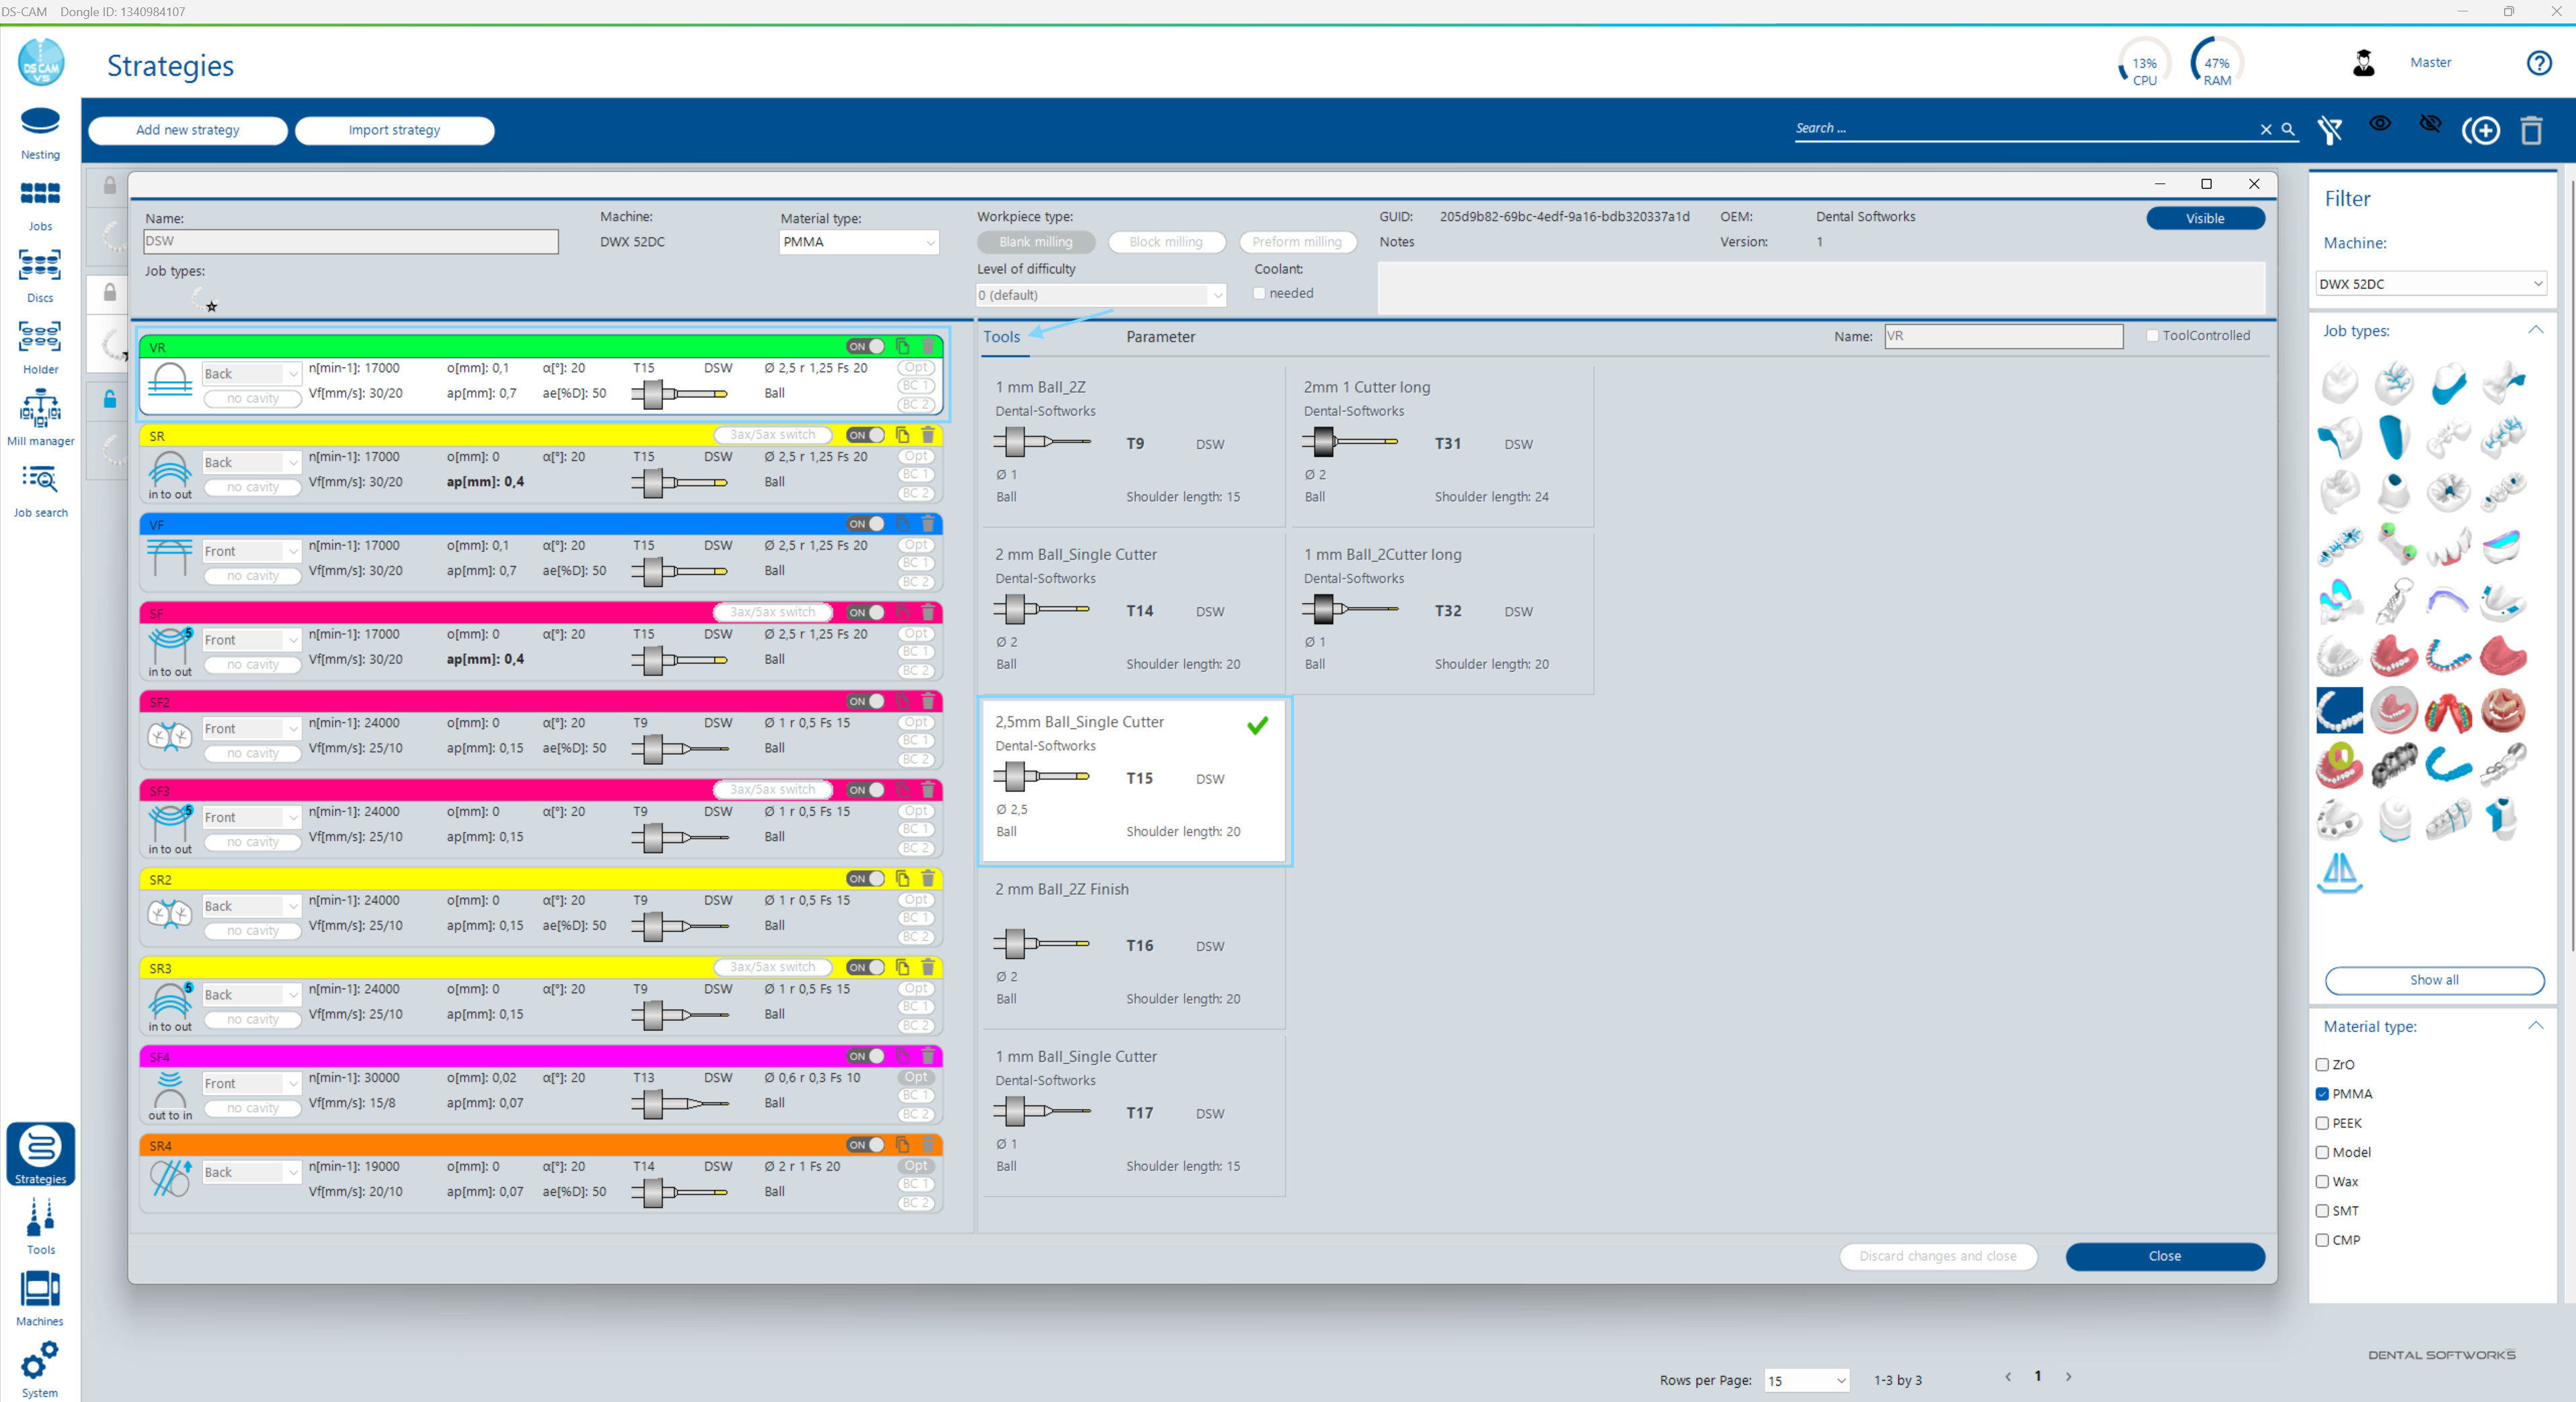Click the green VR strategy color header
This screenshot has height=1402, width=2576.
(400, 347)
